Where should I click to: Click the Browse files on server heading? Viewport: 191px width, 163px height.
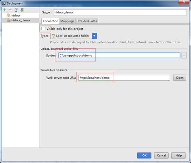pos(54,70)
